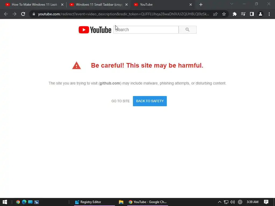Open media controls icon
The height and width of the screenshot is (206, 275).
(243, 14)
